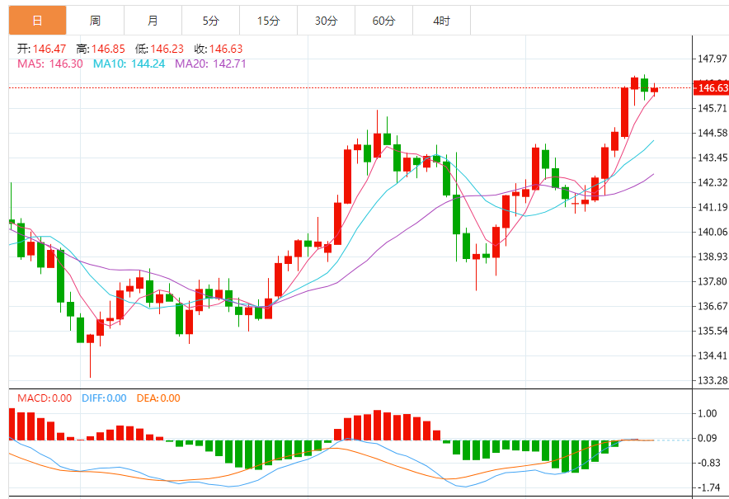Image resolution: width=729 pixels, height=499 pixels.
Task: Click the -0.83 MACD axis label
Action: tap(708, 463)
